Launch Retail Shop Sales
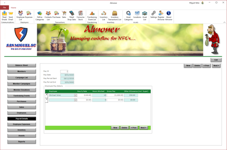The image size is (227, 150). [72, 16]
